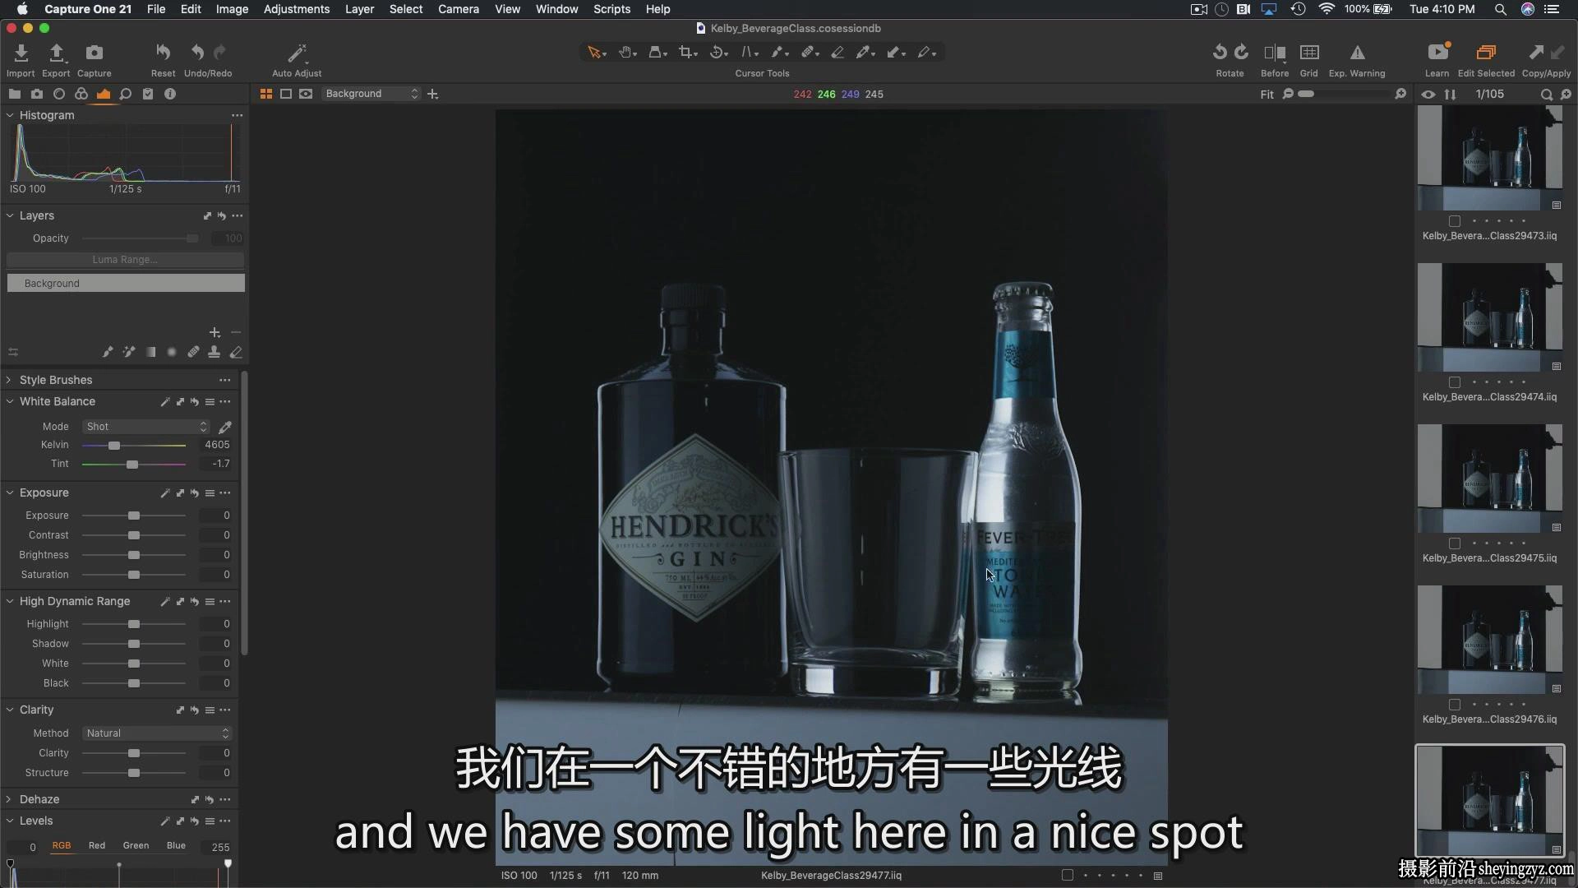Screen dimensions: 1578x888
Task: Open macOS Spotlight search
Action: [x=1500, y=9]
